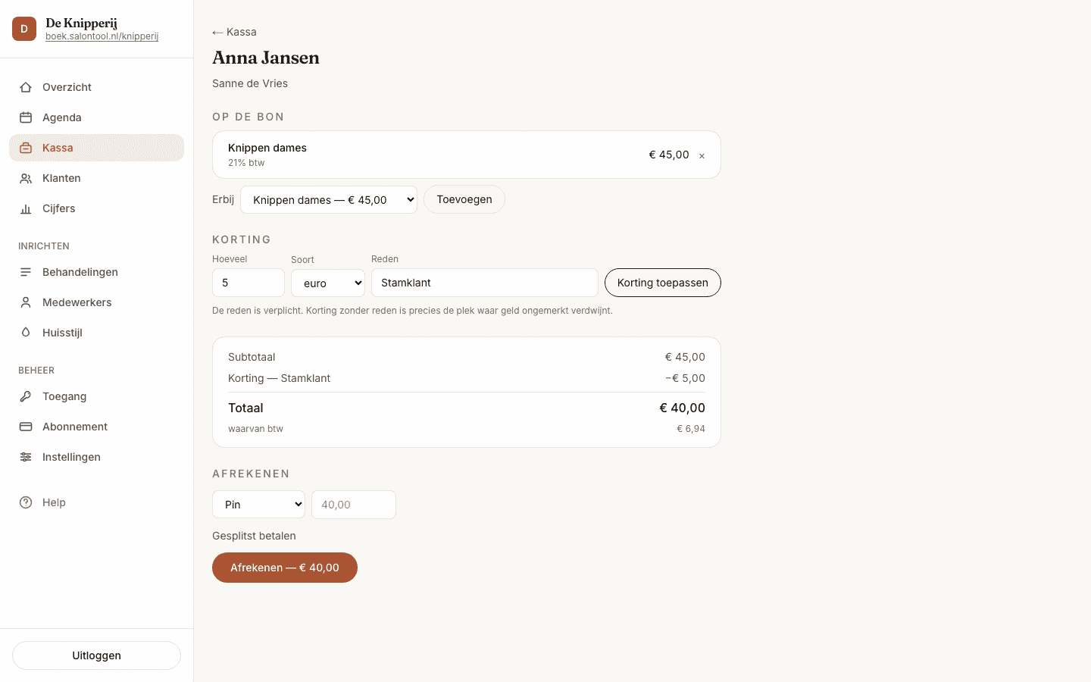
Task: Open the Pin payment method dropdown
Action: pyautogui.click(x=258, y=505)
